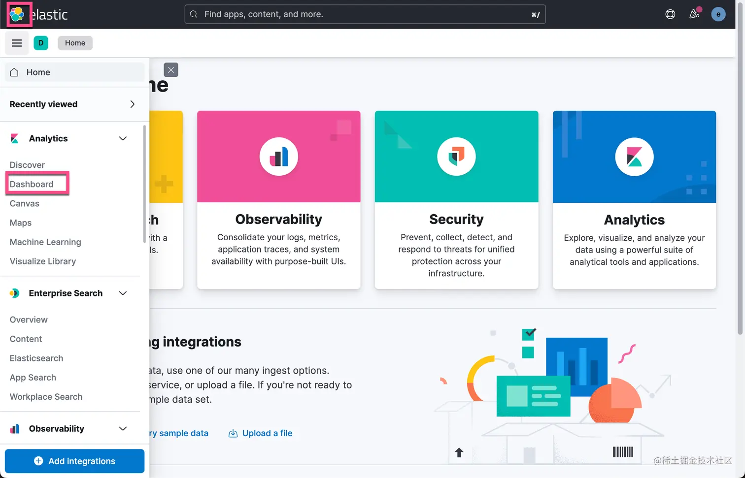
Task: Open Canvas from Analytics menu
Action: coord(25,203)
